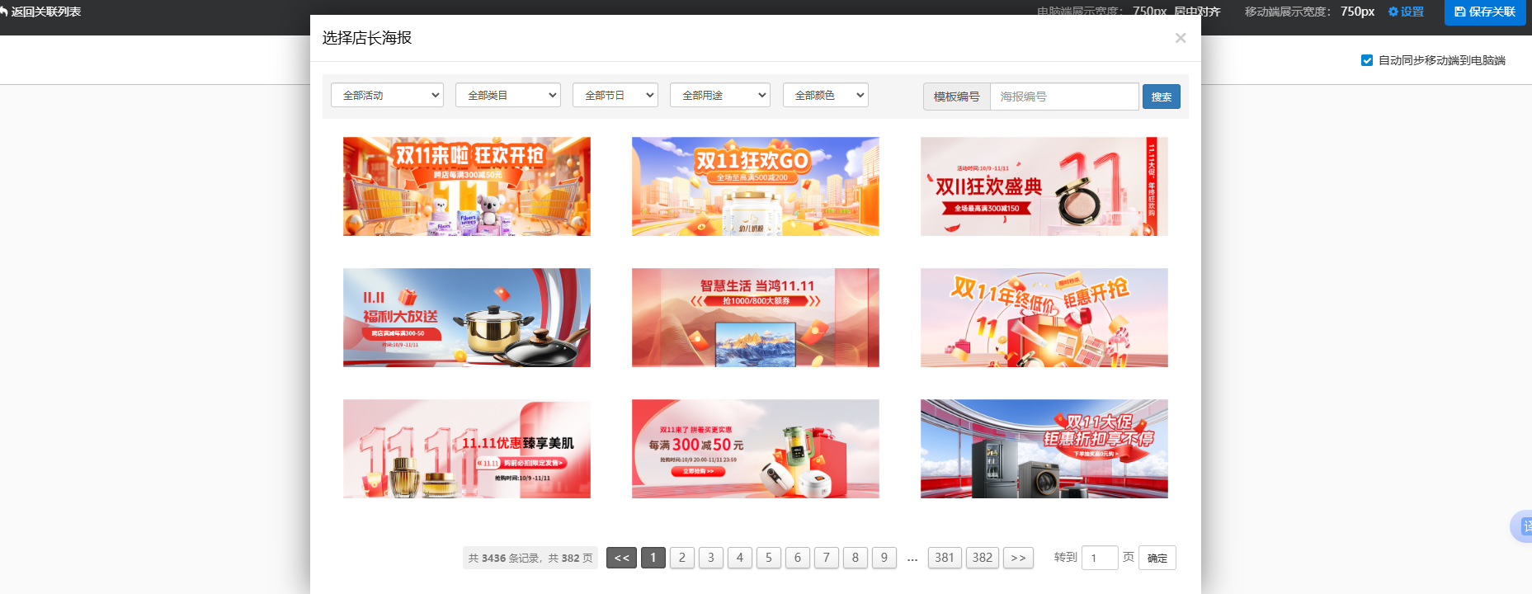Expand the 全部活动 dropdown
The image size is (1532, 594).
[x=387, y=96]
